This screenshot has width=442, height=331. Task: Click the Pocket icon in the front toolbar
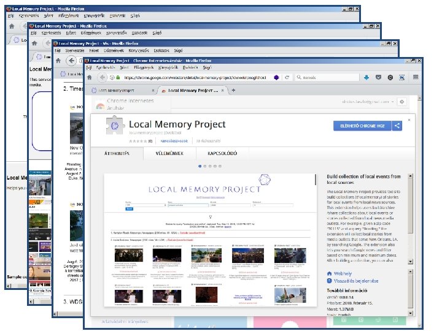click(x=378, y=77)
